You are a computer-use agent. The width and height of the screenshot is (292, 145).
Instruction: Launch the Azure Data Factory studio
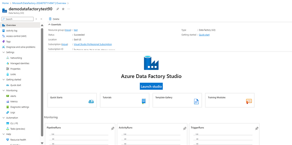click(x=151, y=86)
